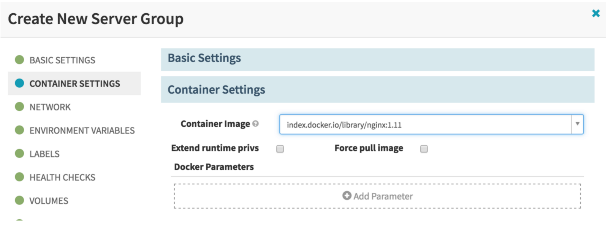Collapse the Container Settings section header
The height and width of the screenshot is (247, 608).
tap(378, 90)
